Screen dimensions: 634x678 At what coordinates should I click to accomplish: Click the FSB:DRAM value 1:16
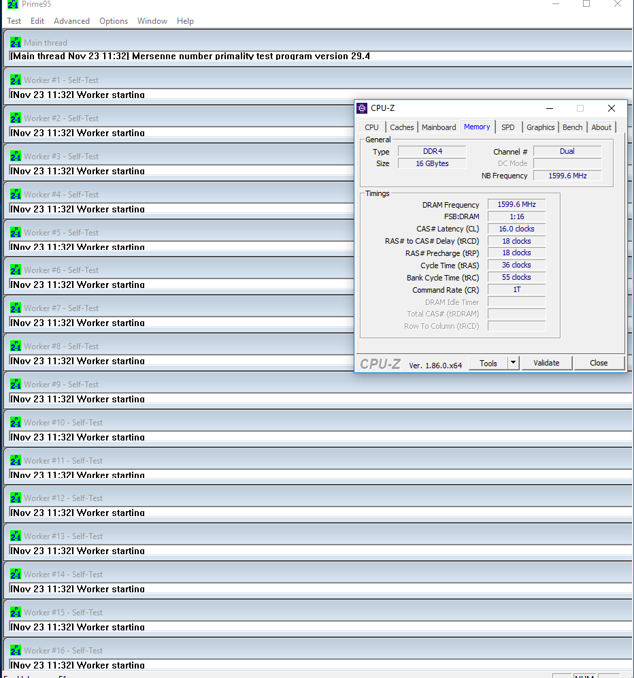click(x=516, y=216)
